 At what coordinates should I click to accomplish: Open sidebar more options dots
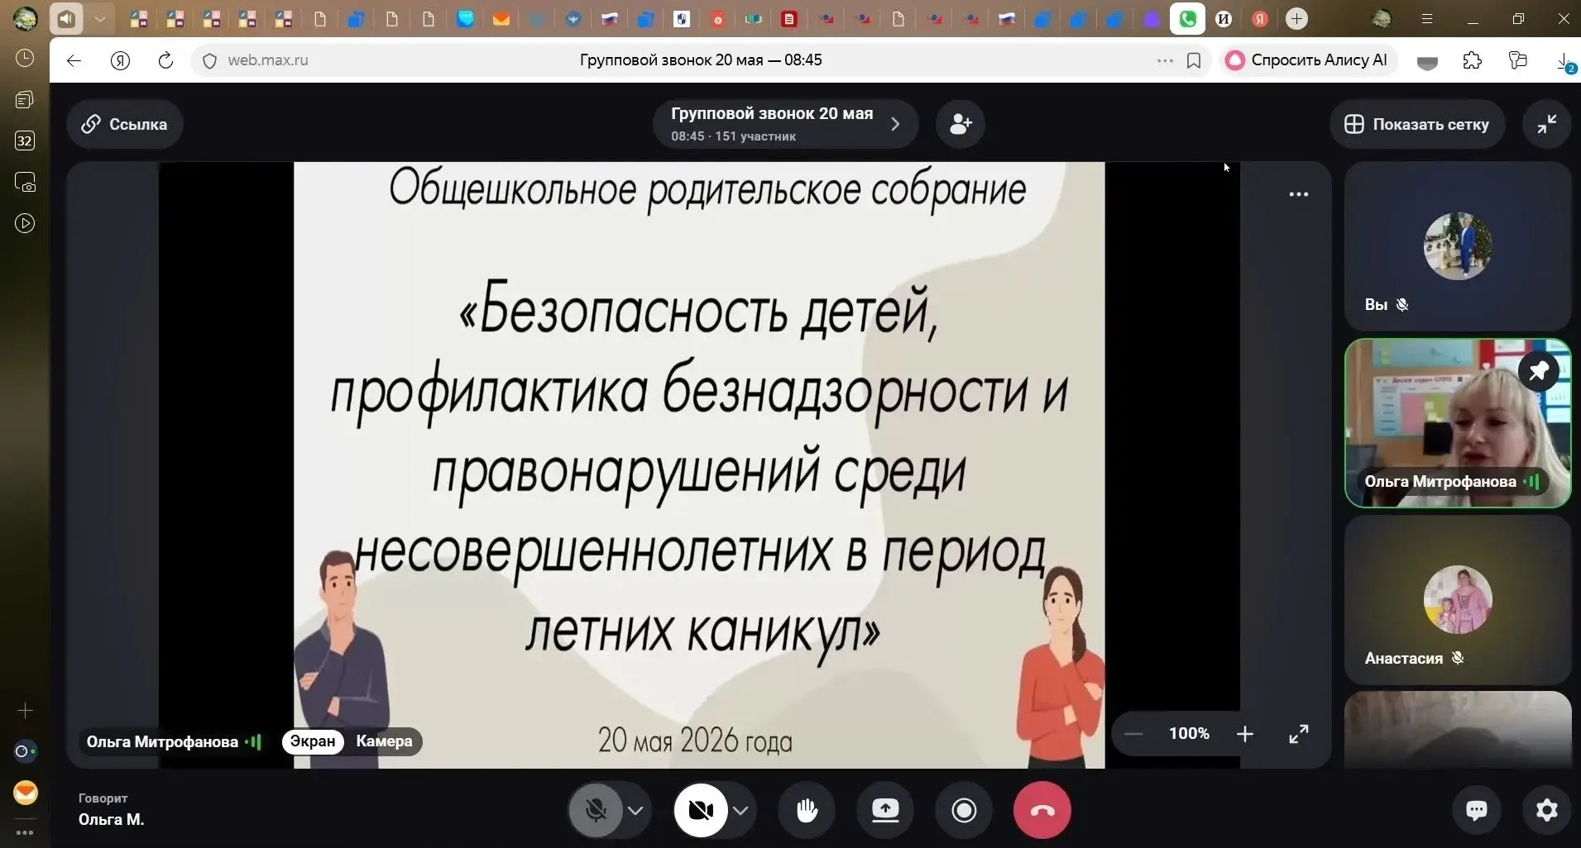(25, 832)
